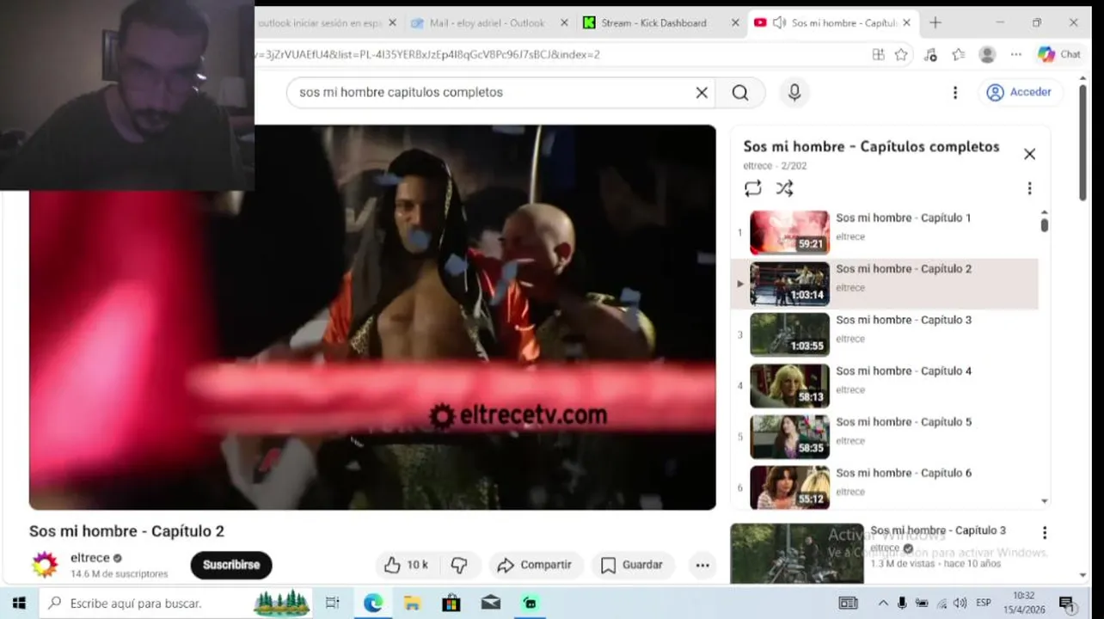
Task: Switch to the Outlook iniciar sesión tab
Action: point(327,23)
